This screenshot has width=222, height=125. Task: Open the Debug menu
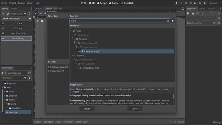[x=21, y=3]
